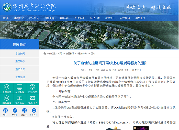The image size is (179, 130).
Task: Click the 首页 breadcrumb link
Action: coord(60,53)
